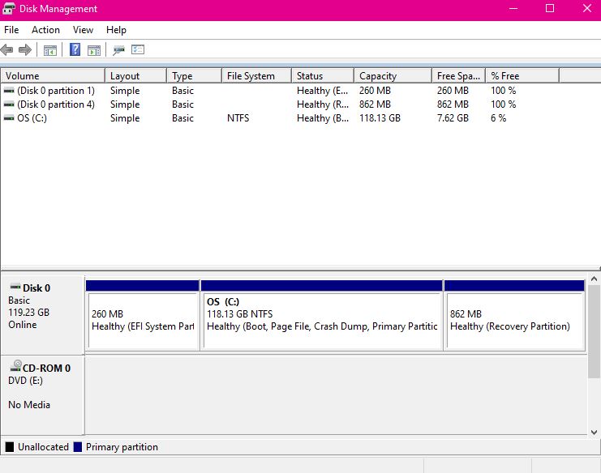Select the OS (C:) volume row
This screenshot has width=601, height=473.
pyautogui.click(x=280, y=118)
